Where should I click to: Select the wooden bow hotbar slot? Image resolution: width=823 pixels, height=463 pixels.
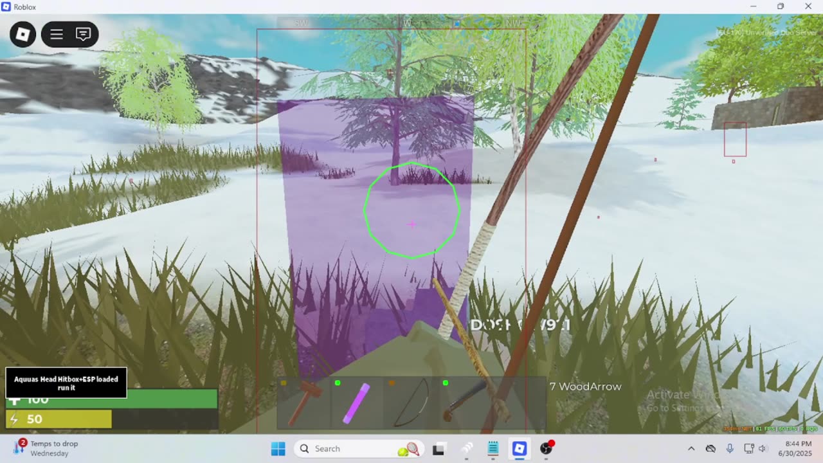411,403
